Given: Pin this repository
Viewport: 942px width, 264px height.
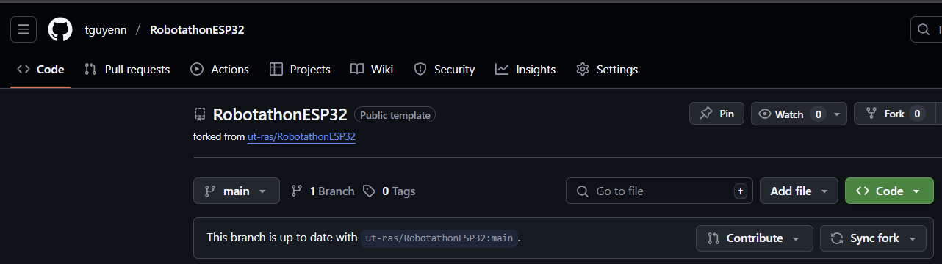Looking at the screenshot, I should (716, 114).
